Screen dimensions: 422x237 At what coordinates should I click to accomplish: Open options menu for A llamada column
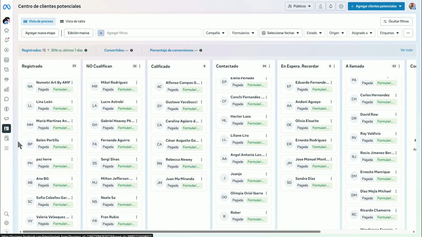pyautogui.click(x=399, y=66)
